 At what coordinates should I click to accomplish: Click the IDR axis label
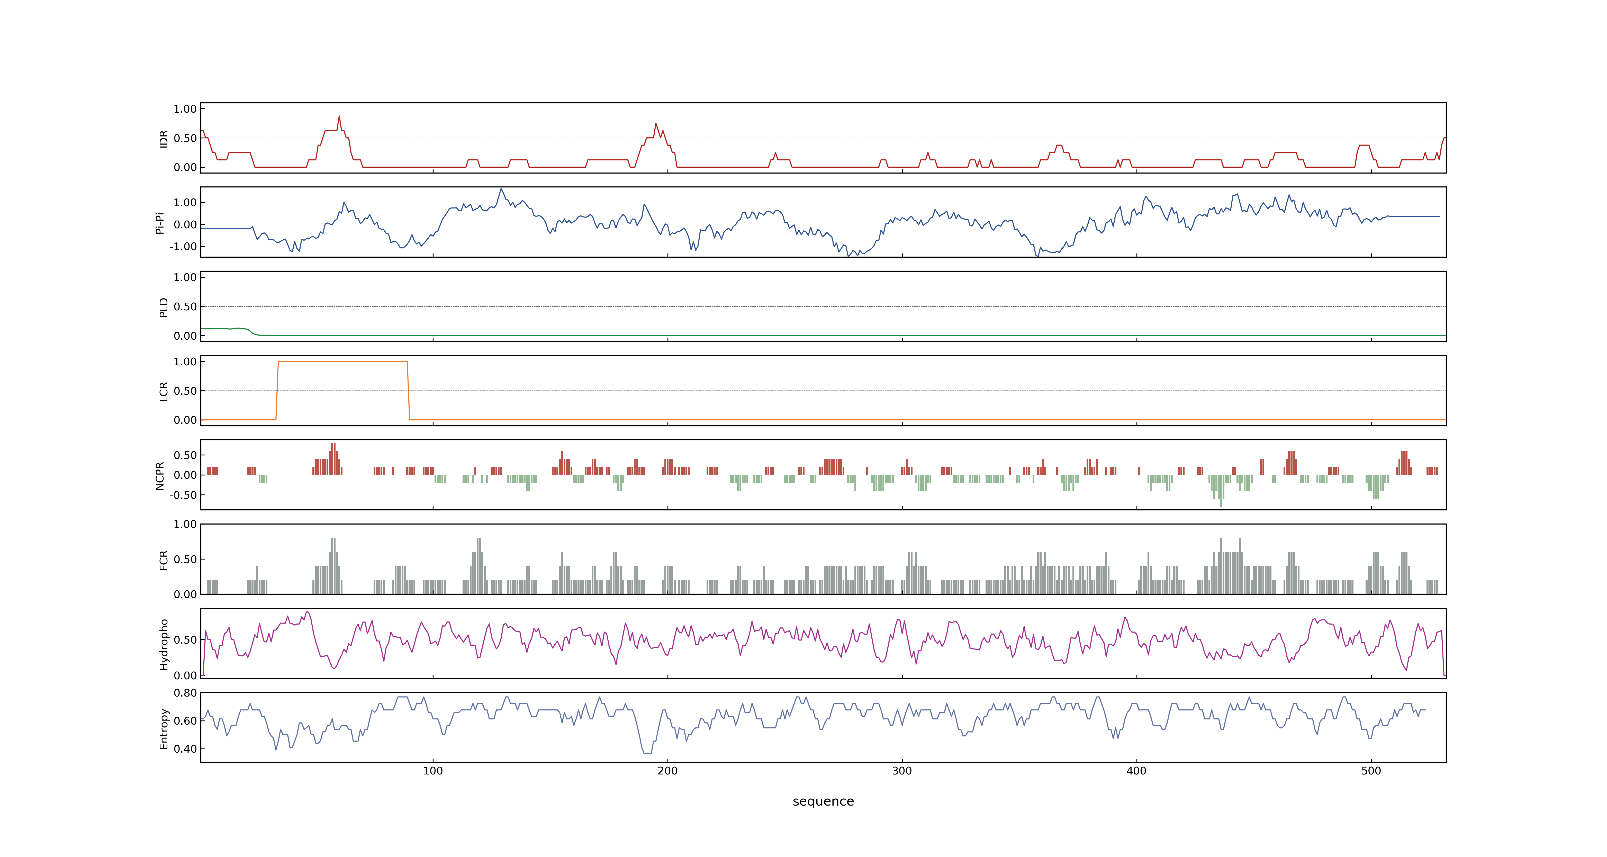[164, 139]
